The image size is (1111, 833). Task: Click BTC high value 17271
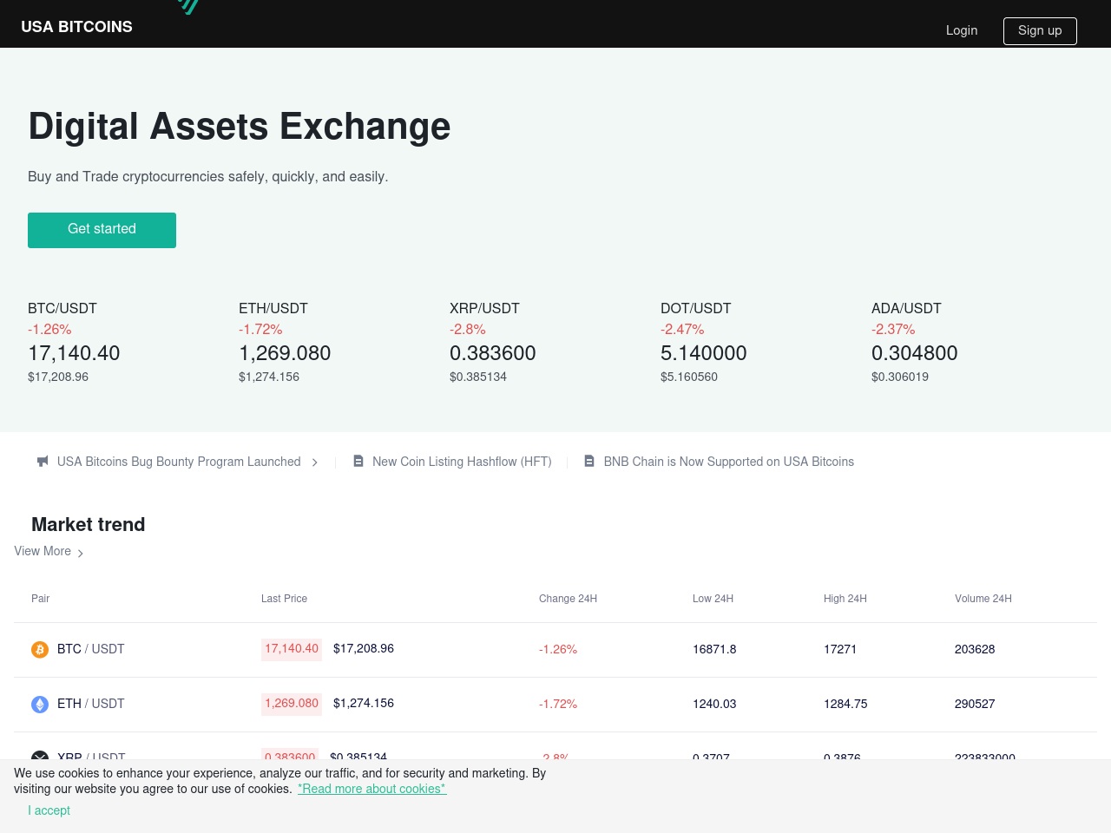pos(840,650)
